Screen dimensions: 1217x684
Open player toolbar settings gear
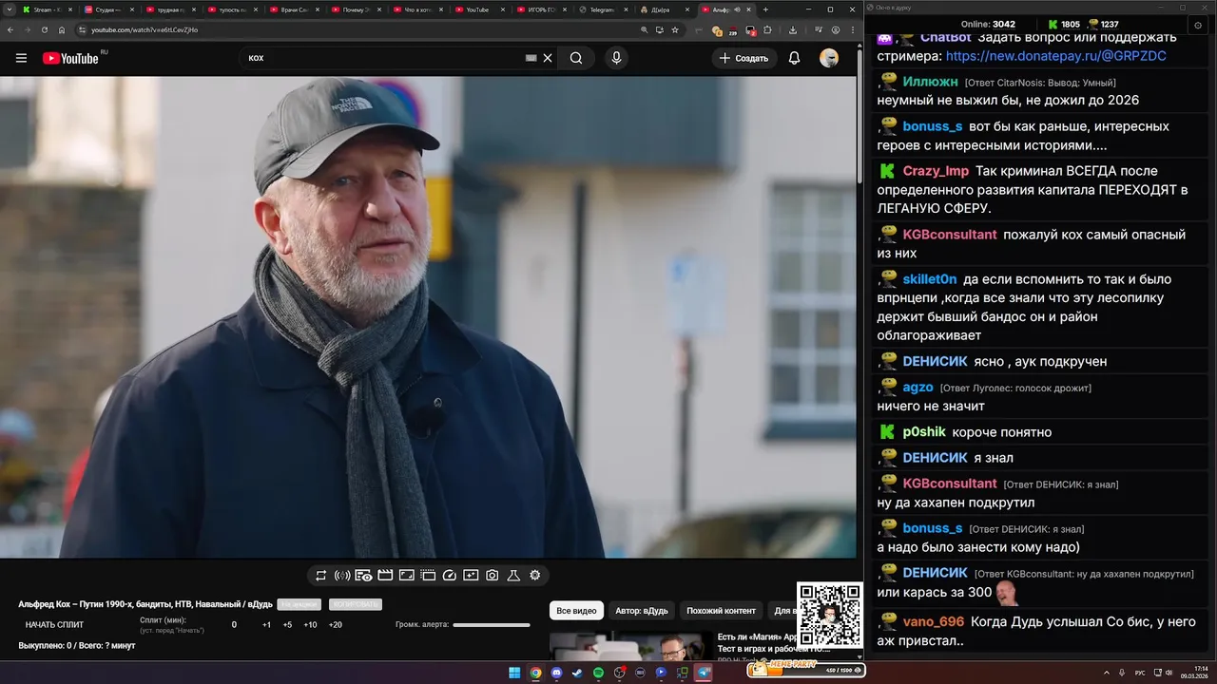[x=535, y=576]
